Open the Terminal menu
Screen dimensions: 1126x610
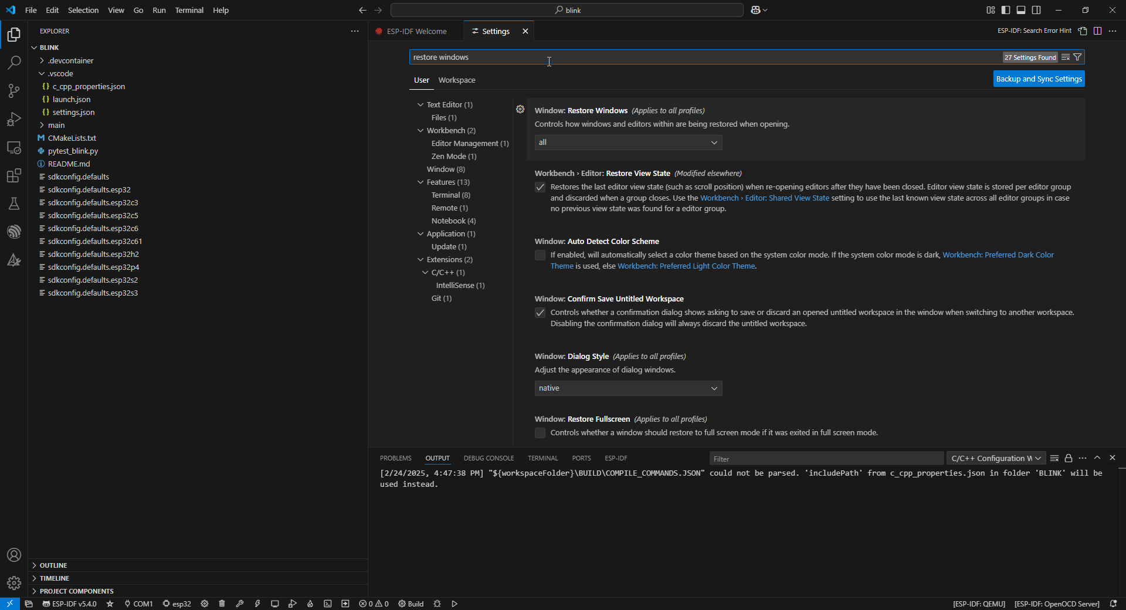tap(189, 10)
